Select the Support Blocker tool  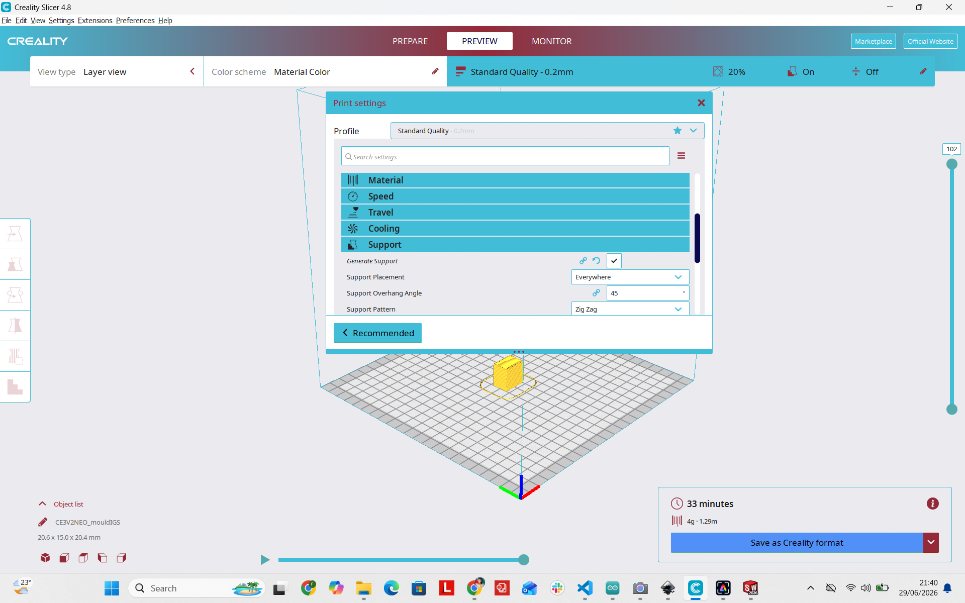(x=15, y=387)
